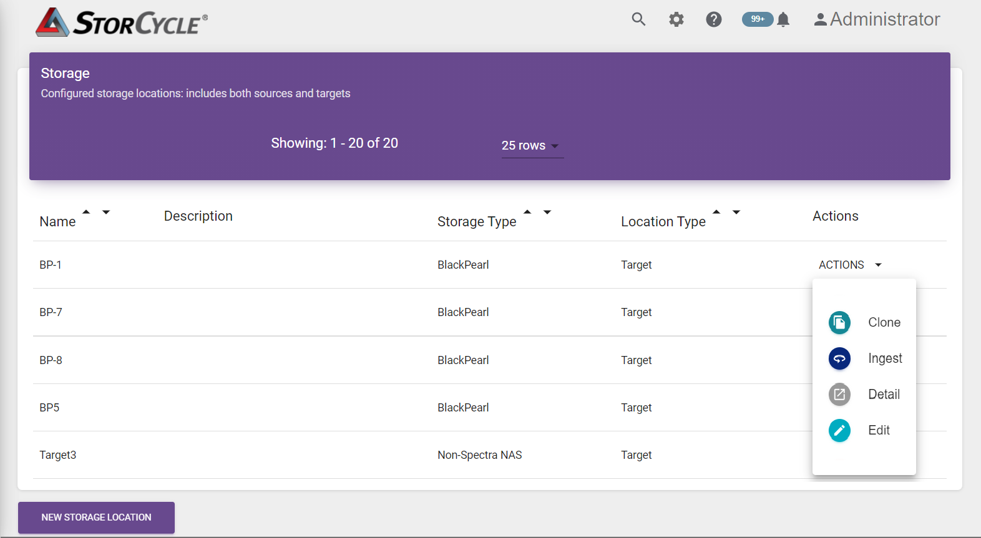Click BlackPearl cell in BP5 row

[x=463, y=408]
